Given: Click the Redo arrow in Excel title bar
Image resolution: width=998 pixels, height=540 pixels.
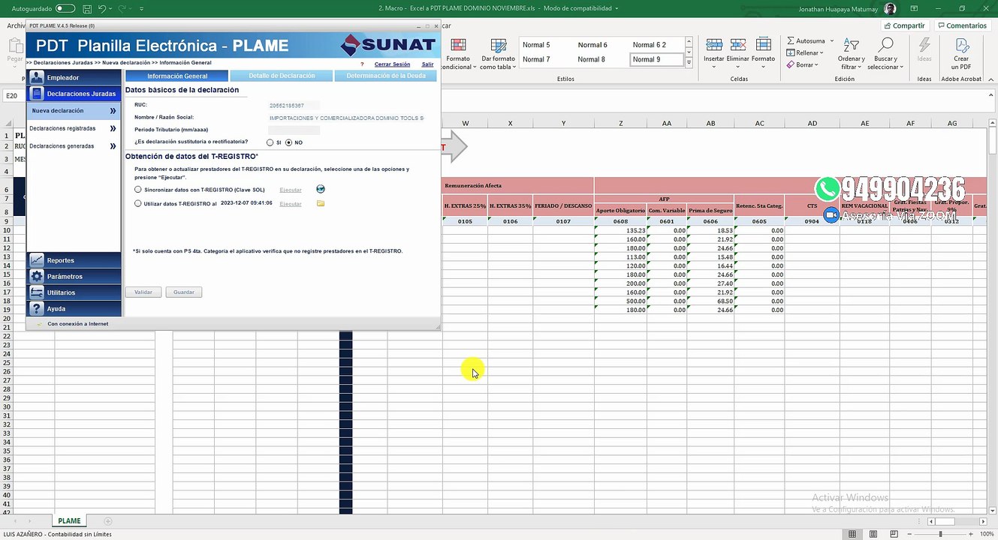Looking at the screenshot, I should pyautogui.click(x=122, y=8).
